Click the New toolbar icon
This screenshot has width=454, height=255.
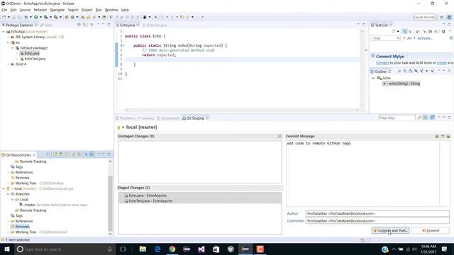point(4,17)
